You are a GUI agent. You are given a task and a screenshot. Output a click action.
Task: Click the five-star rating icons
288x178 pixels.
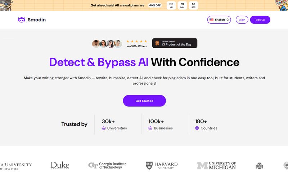(x=136, y=41)
